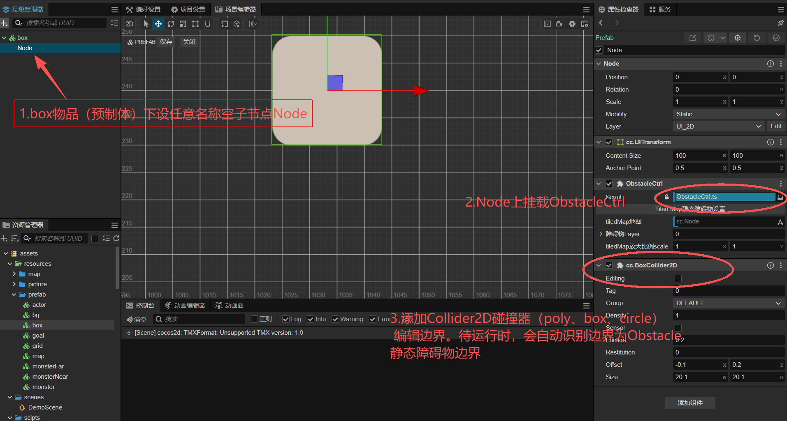The image size is (787, 421).
Task: Open the scene settings gear icon
Action: (572, 24)
